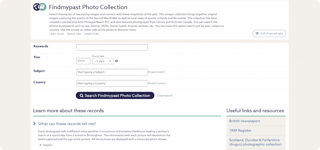Click the Subject text field
The height and width of the screenshot is (150, 320).
pyautogui.click(x=112, y=72)
